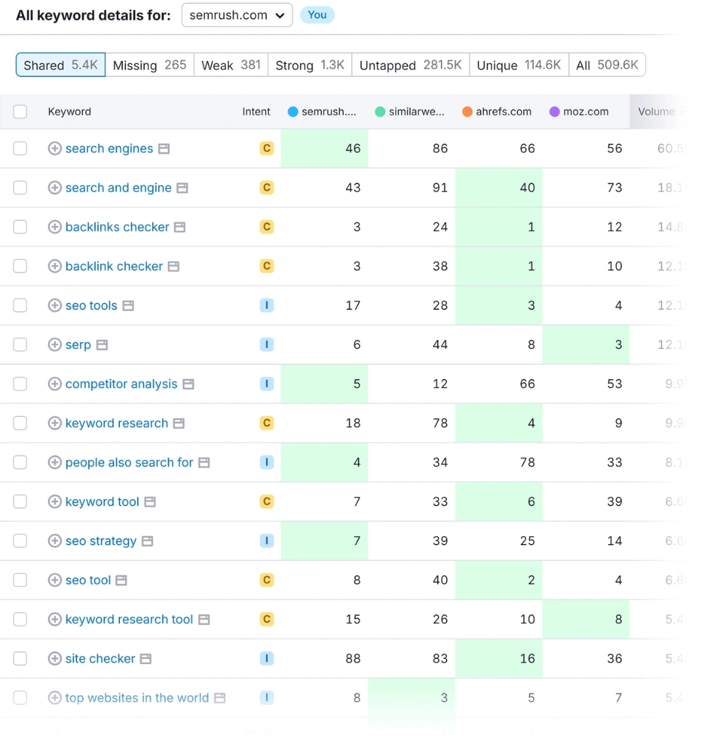This screenshot has height=744, width=704.
Task: Open SERP snapshot icon for keyword tool
Action: (x=150, y=502)
